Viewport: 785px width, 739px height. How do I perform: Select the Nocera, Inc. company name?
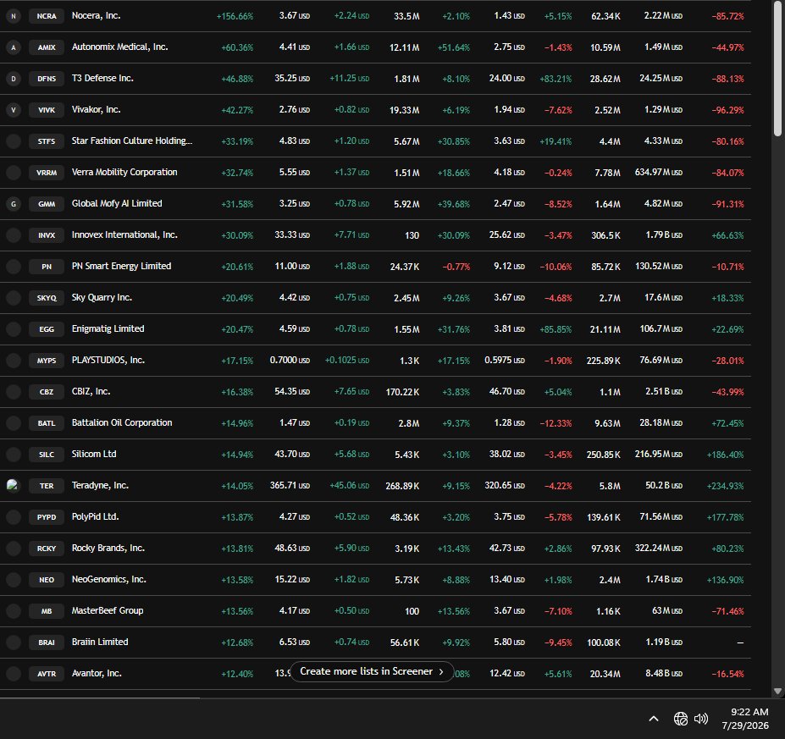97,15
